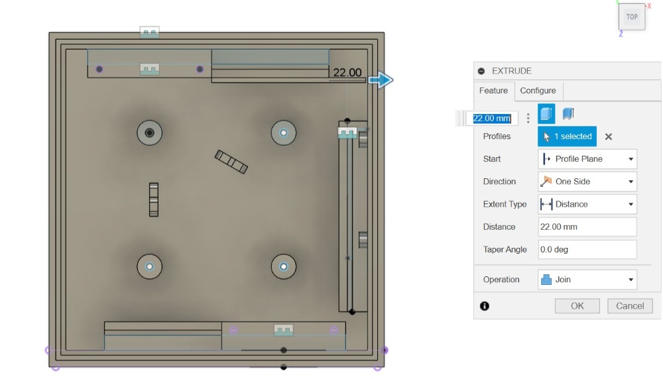
Task: Click the Distance 22.00 mm input field
Action: [x=587, y=227]
